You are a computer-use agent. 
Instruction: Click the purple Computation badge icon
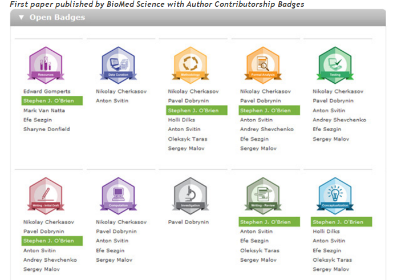118,196
